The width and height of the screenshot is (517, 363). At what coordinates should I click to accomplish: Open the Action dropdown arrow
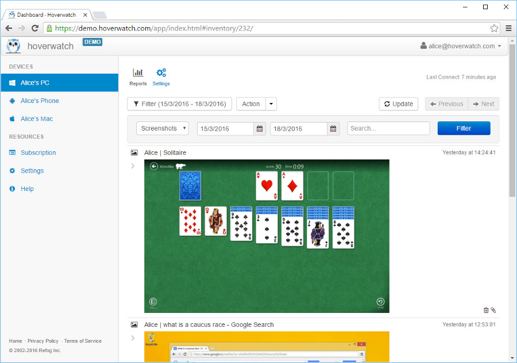point(271,104)
